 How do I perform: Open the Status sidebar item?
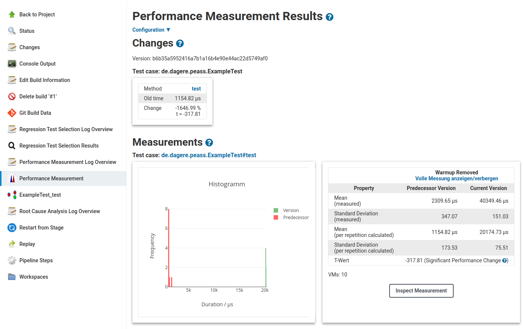coord(27,31)
